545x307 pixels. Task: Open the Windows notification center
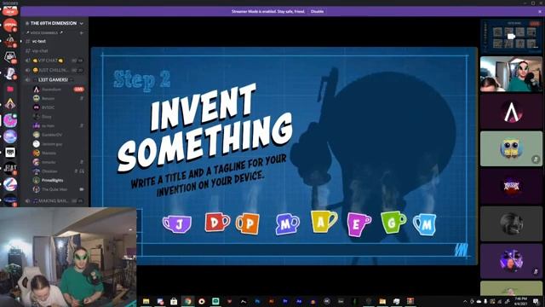pyautogui.click(x=536, y=301)
